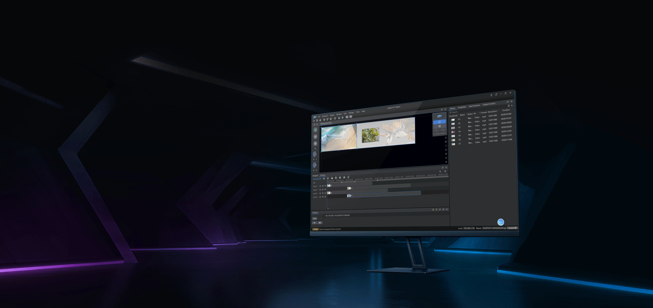Click the Update button in status bar
This screenshot has height=308, width=653.
(512, 228)
